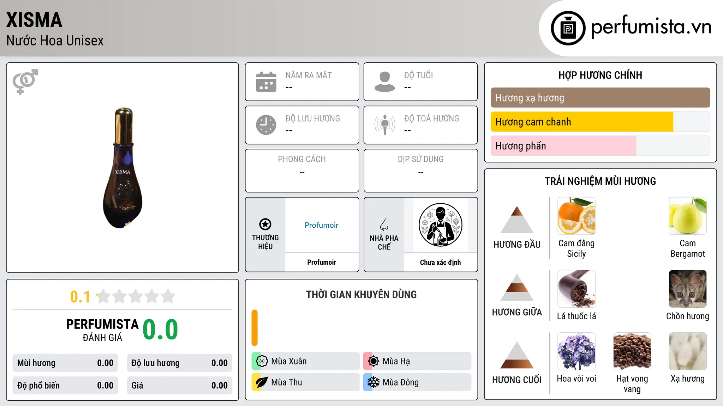The image size is (723, 406).
Task: Click the unisex gender symbol icon
Action: tap(25, 81)
